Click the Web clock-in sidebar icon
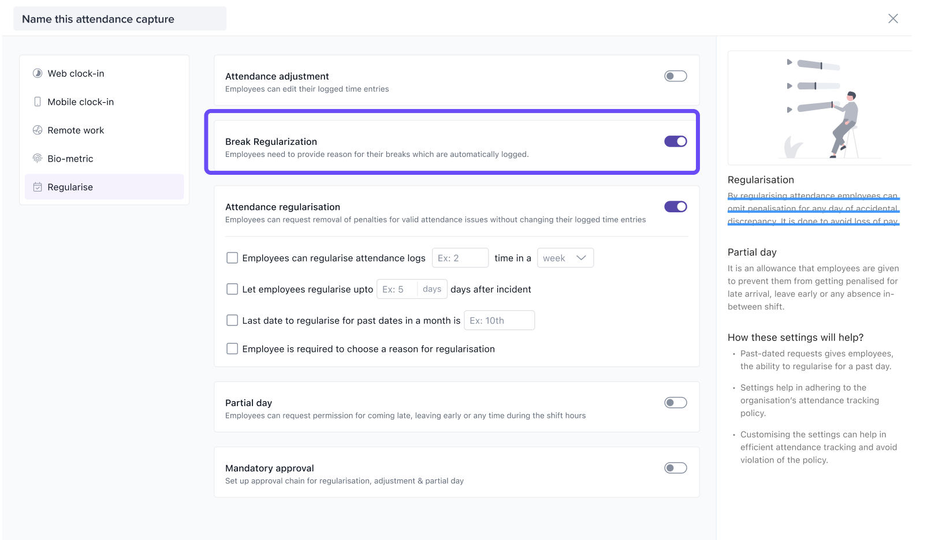The height and width of the screenshot is (540, 935). click(38, 73)
